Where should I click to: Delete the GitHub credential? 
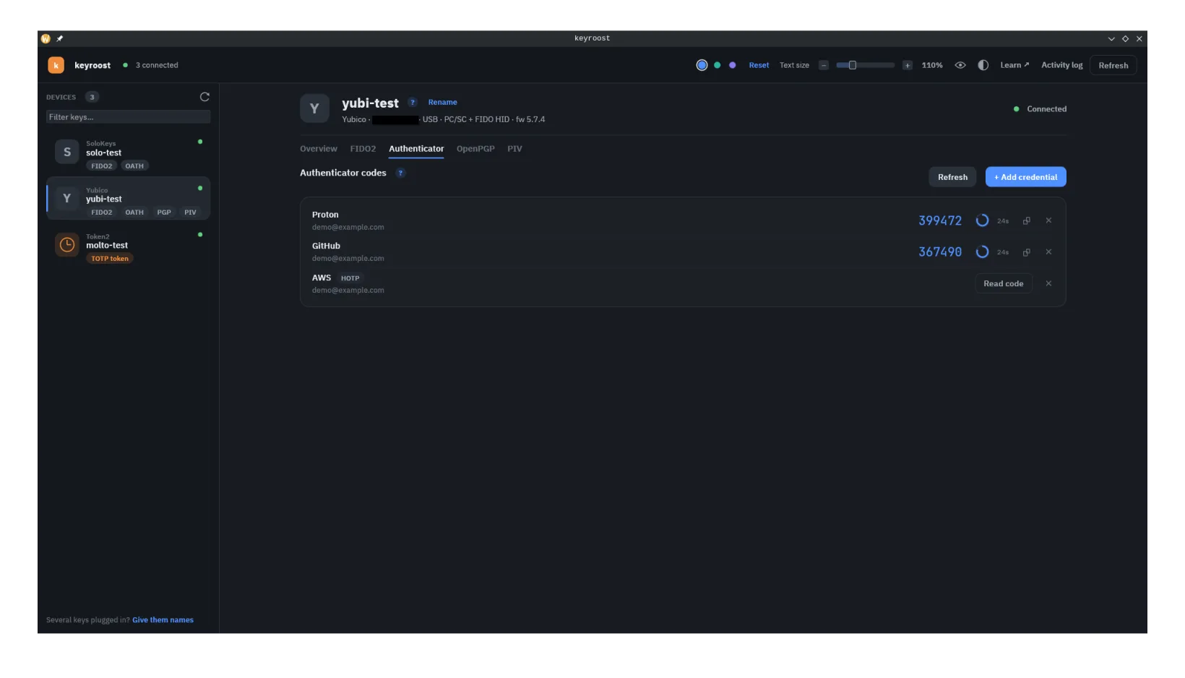(x=1048, y=252)
